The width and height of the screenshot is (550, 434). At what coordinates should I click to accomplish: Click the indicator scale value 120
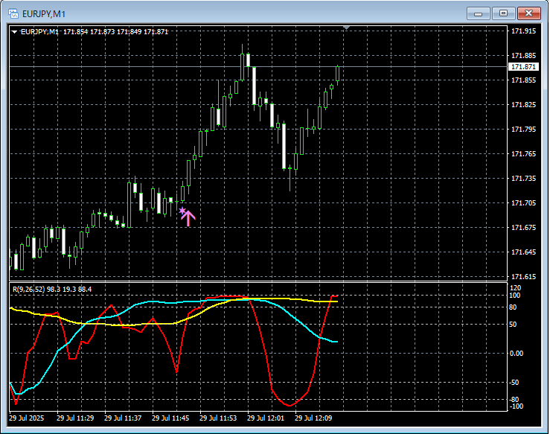tap(515, 288)
